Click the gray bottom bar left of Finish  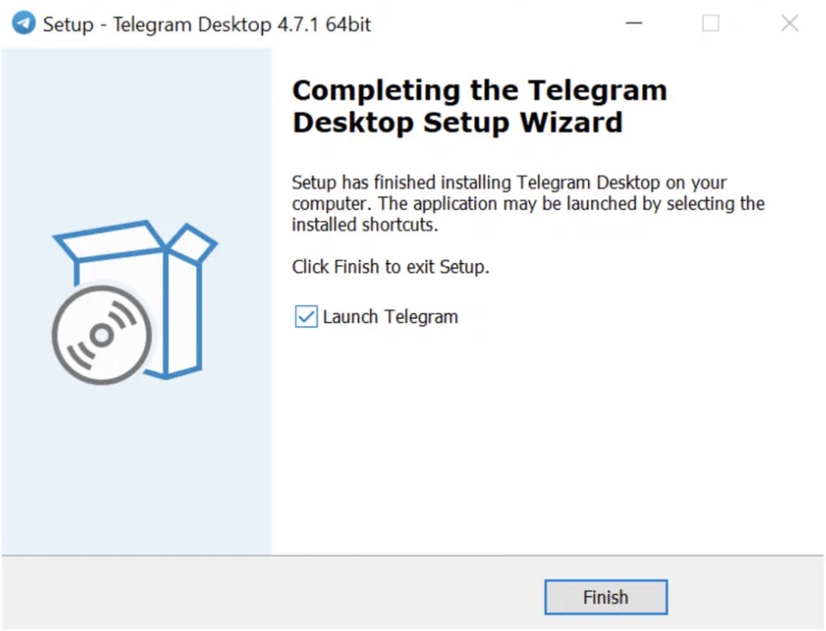(273, 595)
